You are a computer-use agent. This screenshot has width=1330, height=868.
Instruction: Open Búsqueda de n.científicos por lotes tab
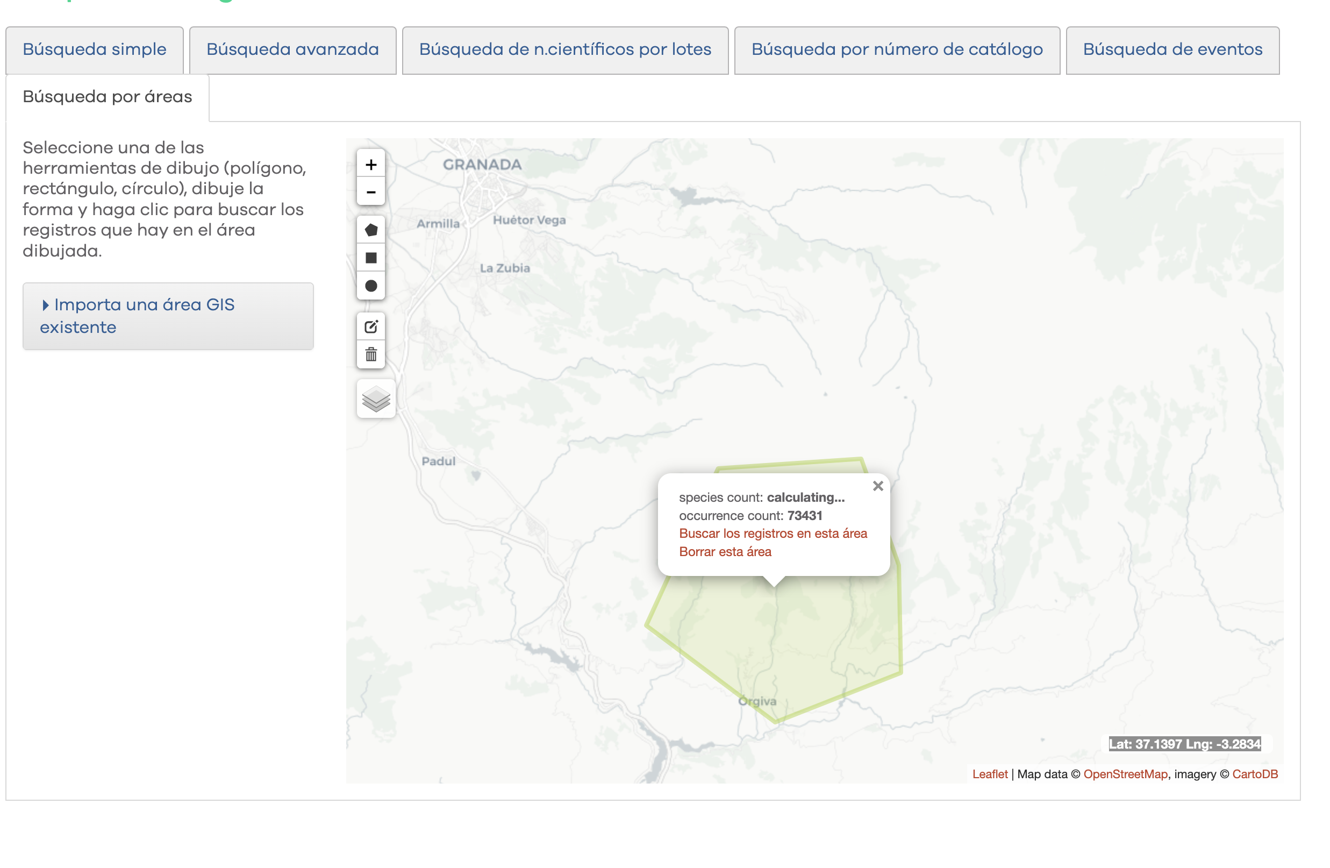click(x=564, y=49)
